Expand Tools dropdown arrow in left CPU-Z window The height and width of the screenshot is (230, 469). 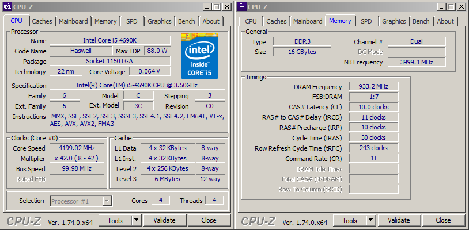point(137,220)
